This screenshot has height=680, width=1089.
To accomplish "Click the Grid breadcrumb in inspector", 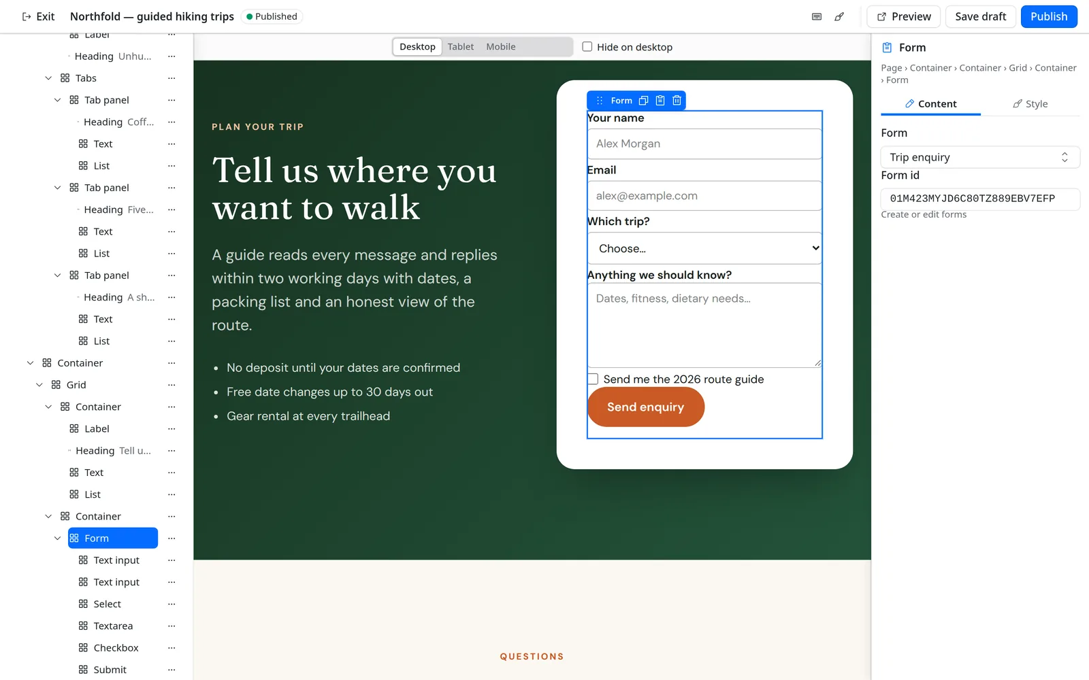I will coord(1018,68).
